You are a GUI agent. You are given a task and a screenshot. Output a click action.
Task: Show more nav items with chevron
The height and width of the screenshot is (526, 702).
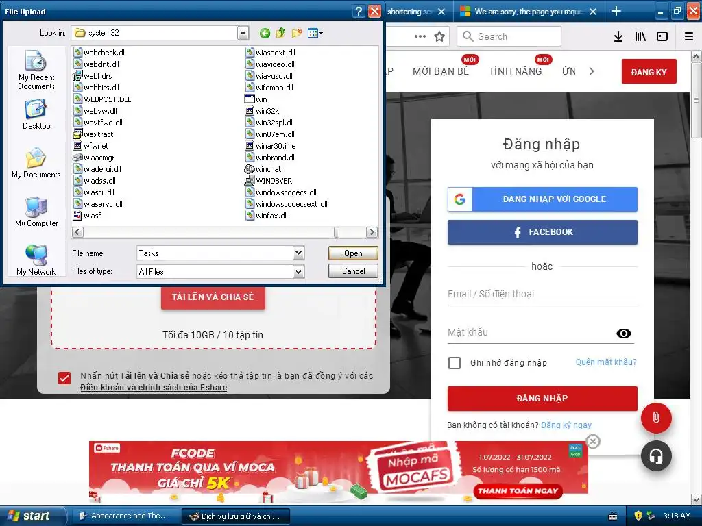(x=592, y=71)
